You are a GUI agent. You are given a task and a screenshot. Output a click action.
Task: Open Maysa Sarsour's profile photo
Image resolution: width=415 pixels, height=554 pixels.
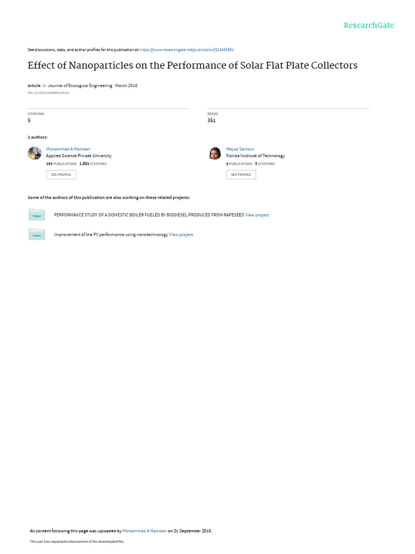tap(215, 153)
